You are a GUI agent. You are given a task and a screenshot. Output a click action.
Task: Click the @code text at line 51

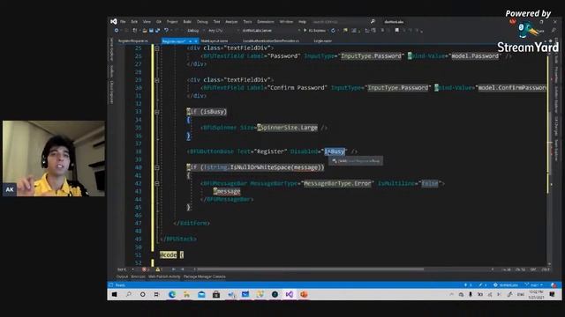point(169,254)
